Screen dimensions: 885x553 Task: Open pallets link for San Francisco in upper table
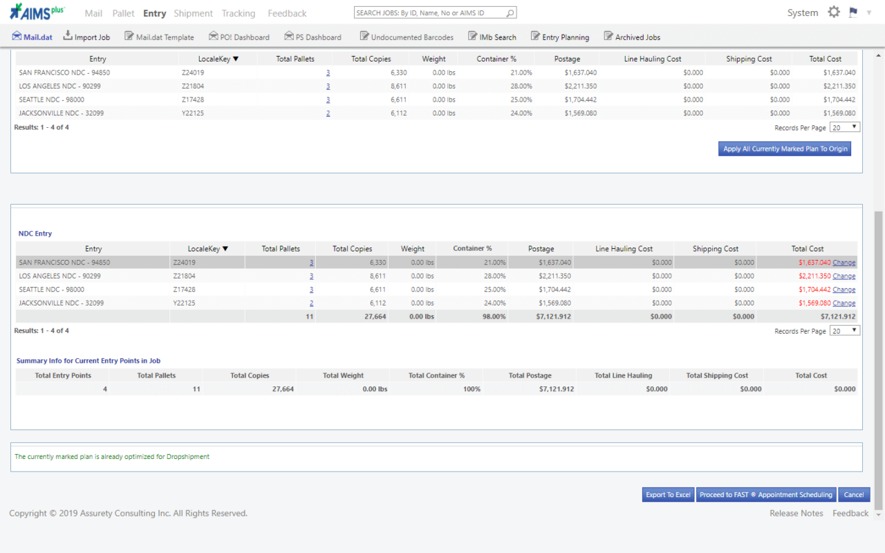point(328,73)
